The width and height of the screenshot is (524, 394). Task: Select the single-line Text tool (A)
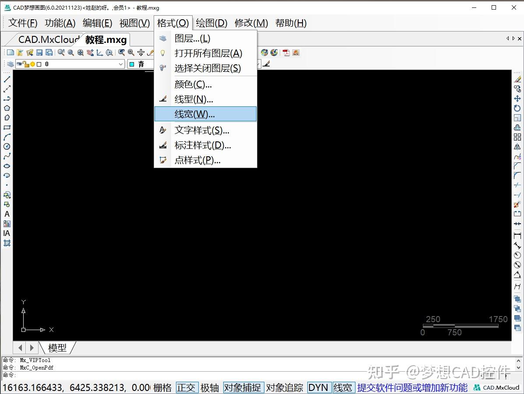pyautogui.click(x=7, y=214)
